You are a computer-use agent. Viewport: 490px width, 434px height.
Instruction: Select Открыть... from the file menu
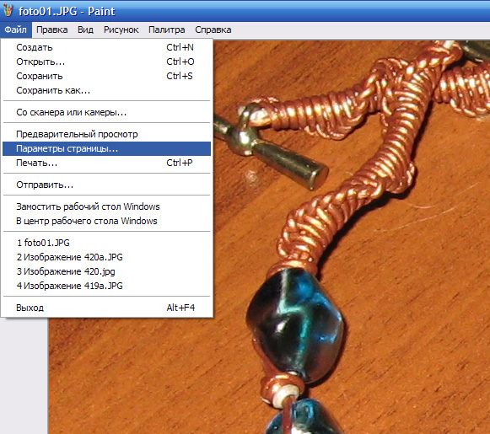pos(106,62)
